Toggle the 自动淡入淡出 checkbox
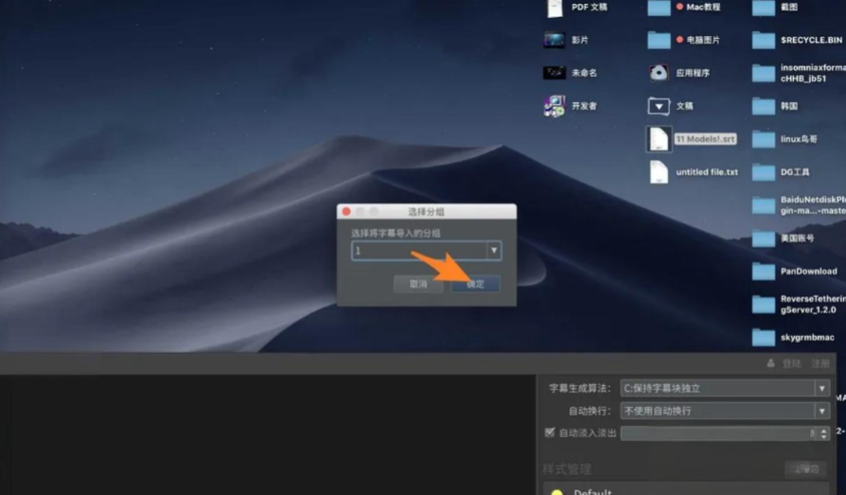 [550, 433]
